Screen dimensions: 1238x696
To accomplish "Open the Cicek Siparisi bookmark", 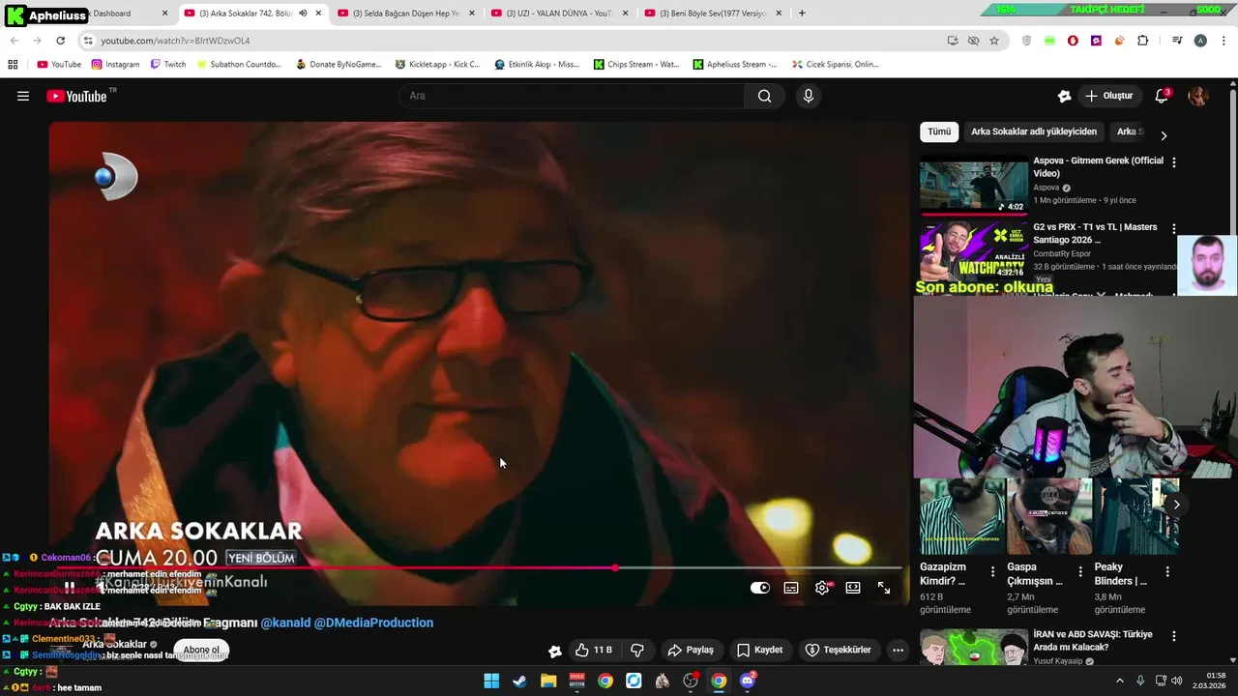I will pos(836,65).
